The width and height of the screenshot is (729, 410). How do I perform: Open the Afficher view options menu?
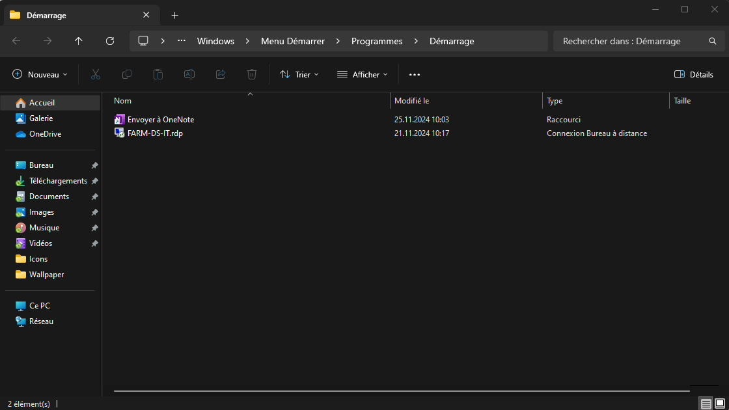(x=362, y=75)
